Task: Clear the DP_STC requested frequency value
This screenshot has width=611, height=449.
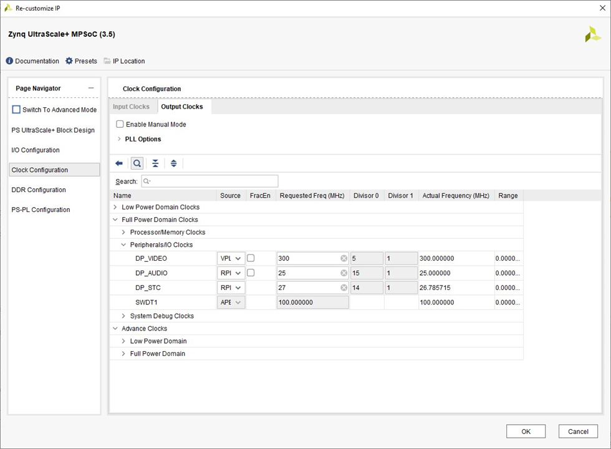Action: coord(344,287)
